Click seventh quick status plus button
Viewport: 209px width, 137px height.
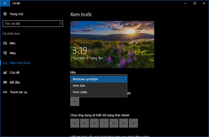[134, 123]
